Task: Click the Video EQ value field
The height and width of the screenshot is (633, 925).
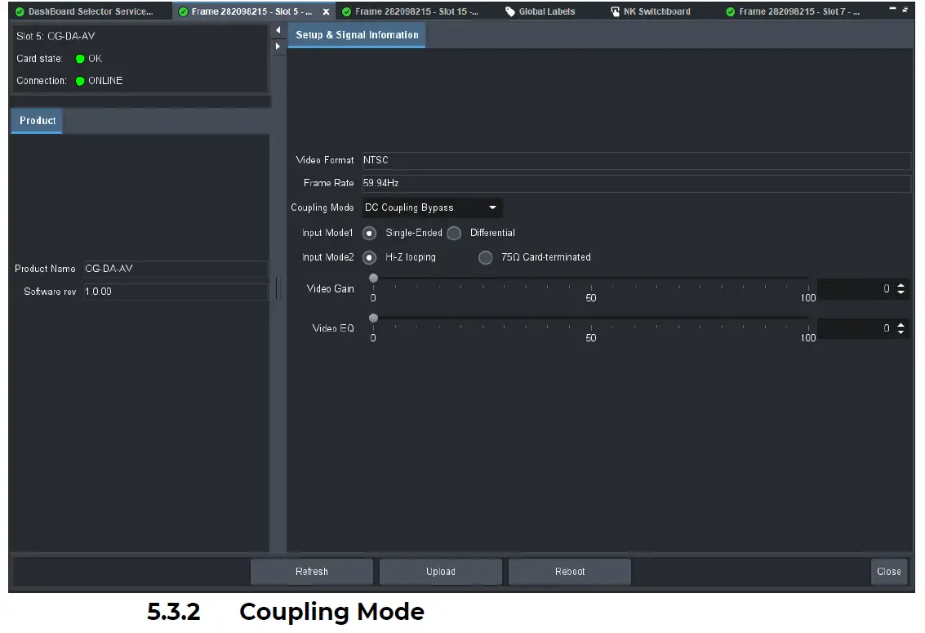Action: (856, 328)
